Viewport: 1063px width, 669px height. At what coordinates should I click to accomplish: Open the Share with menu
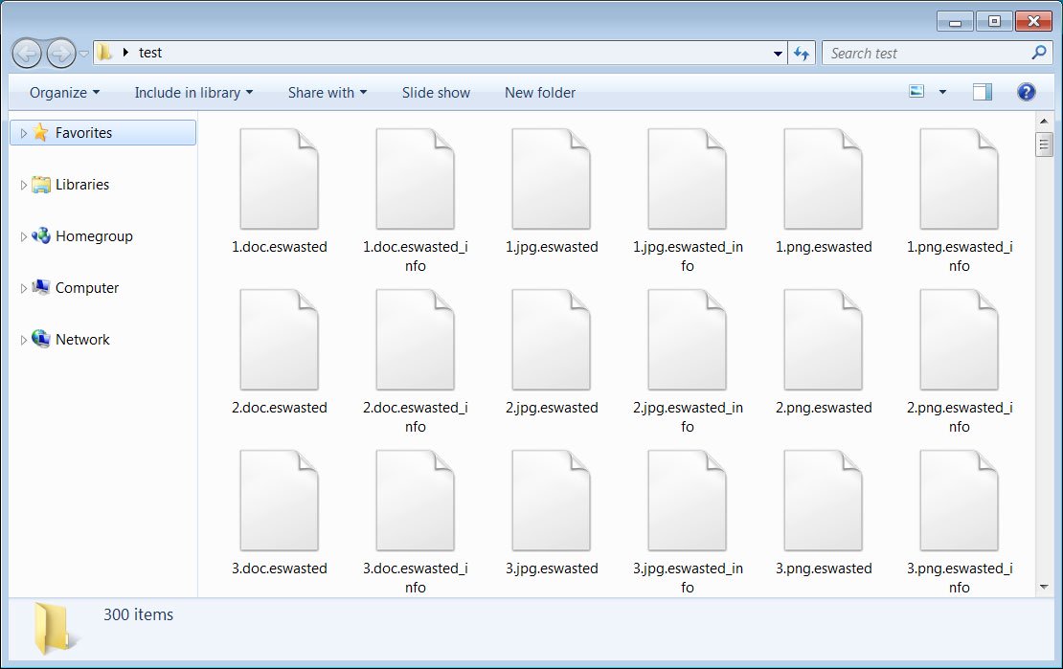(x=327, y=92)
